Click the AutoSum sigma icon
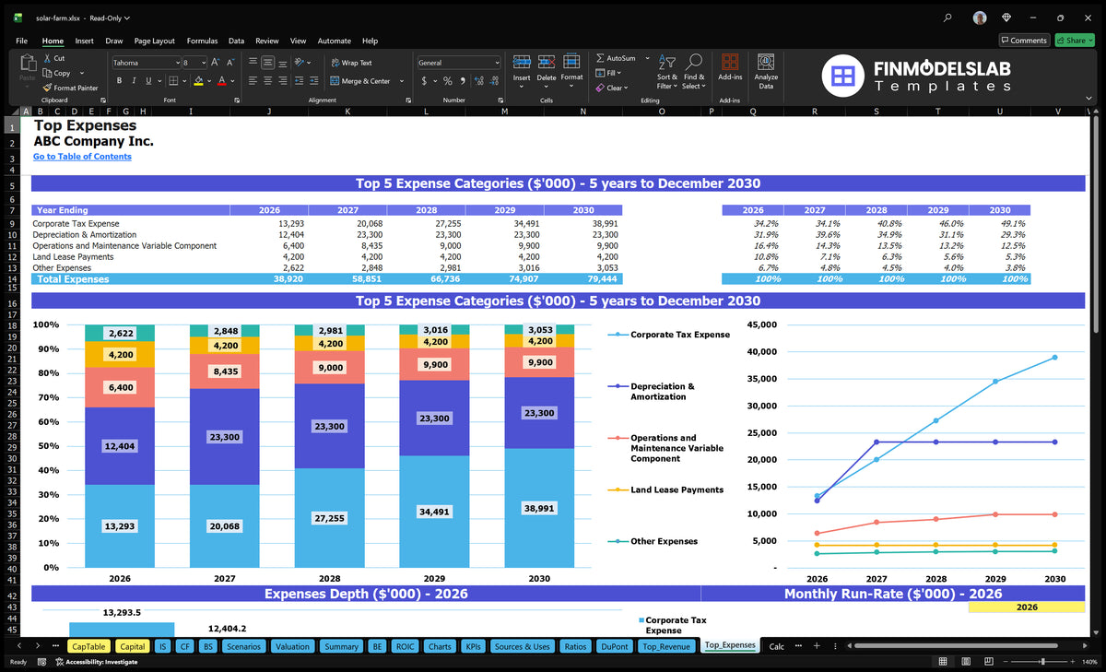The height and width of the screenshot is (672, 1106). pyautogui.click(x=600, y=58)
